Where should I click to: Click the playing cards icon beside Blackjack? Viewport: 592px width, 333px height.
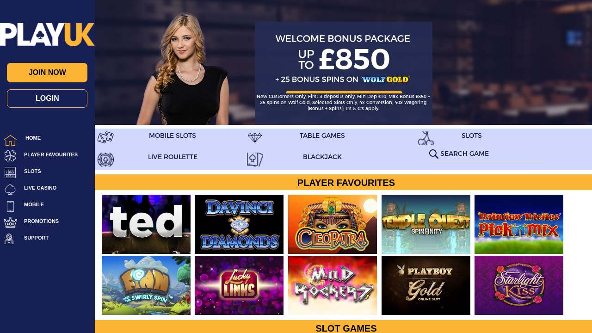click(255, 160)
